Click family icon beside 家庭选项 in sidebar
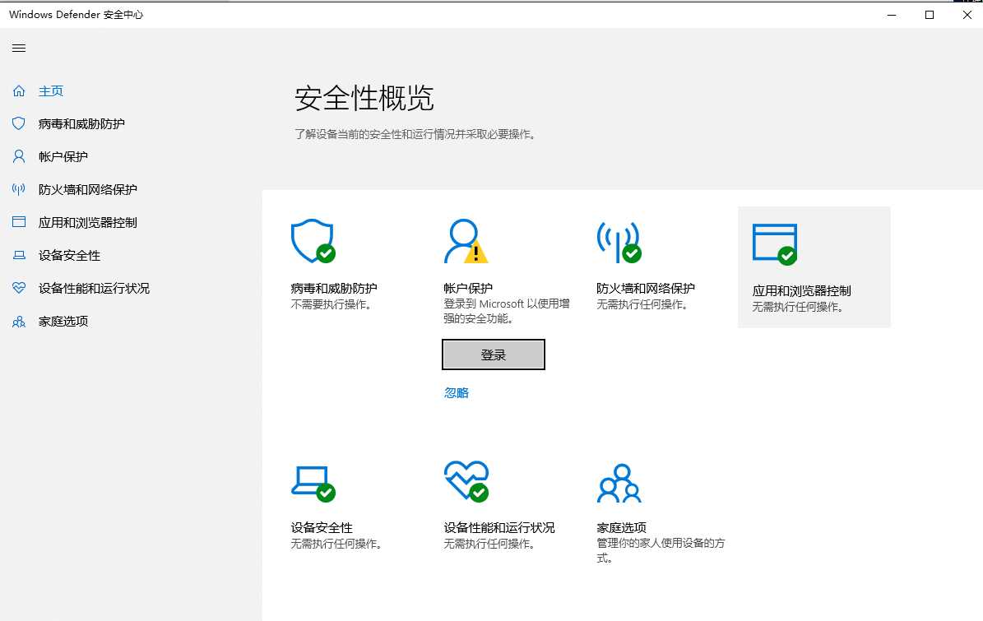This screenshot has height=621, width=983. pos(19,322)
